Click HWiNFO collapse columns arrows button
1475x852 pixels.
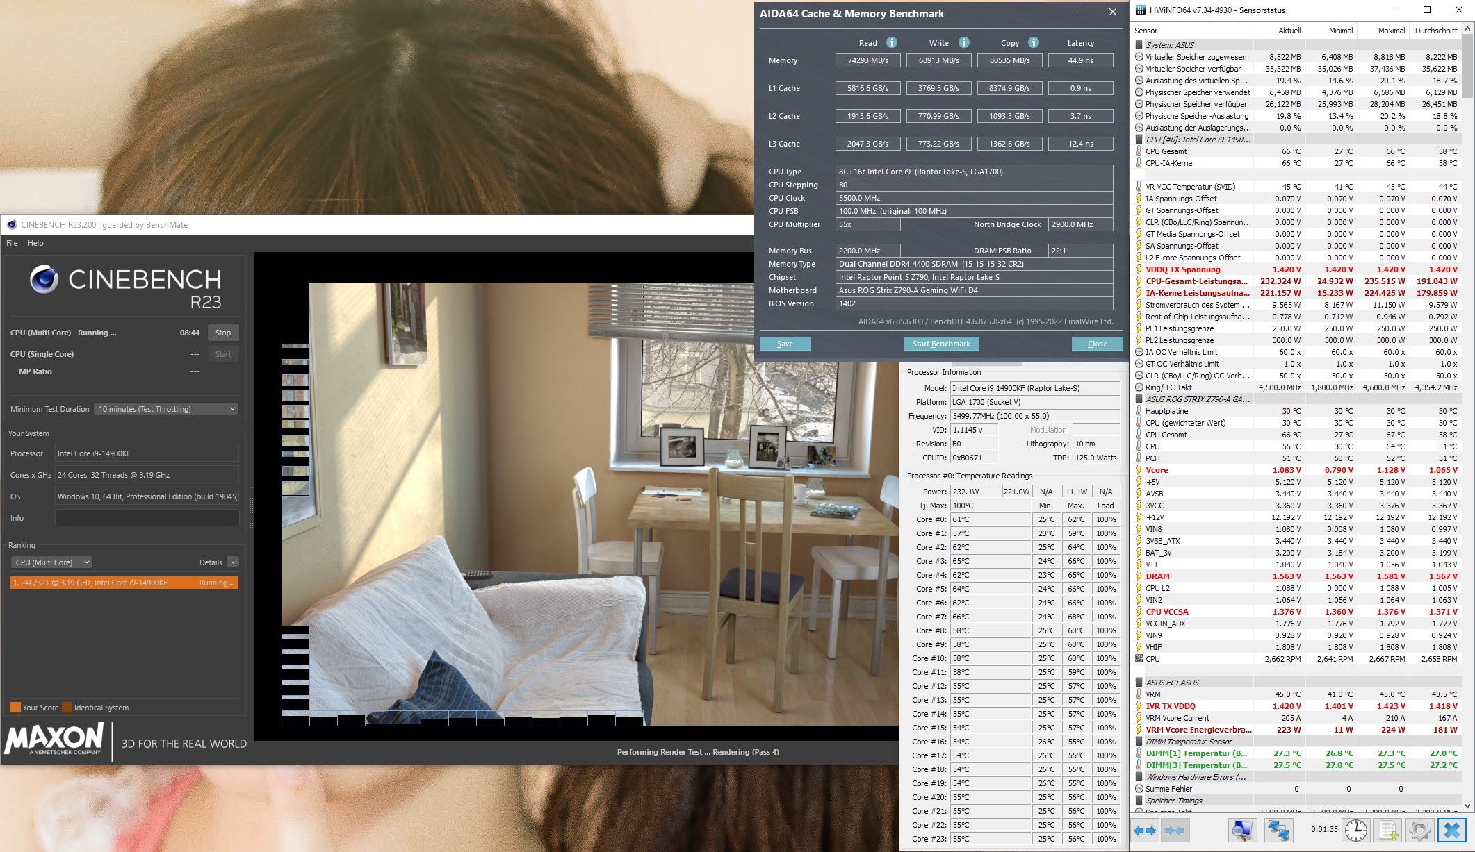[1175, 830]
